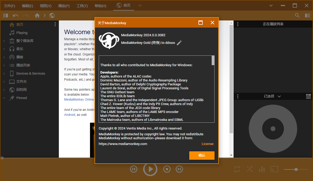313x181 pixels.
Task: Click the globe icon in breadcrumb toolbar
Action: [x=52, y=15]
